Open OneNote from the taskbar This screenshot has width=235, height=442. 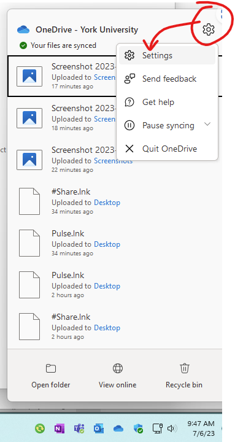(59, 428)
